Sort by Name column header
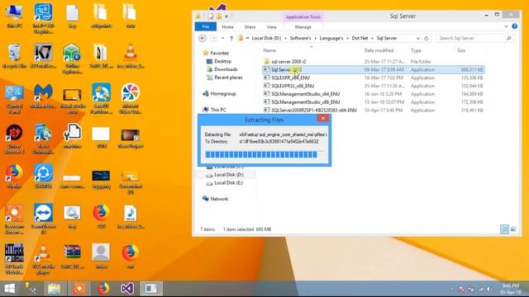The width and height of the screenshot is (529, 297). tap(269, 50)
